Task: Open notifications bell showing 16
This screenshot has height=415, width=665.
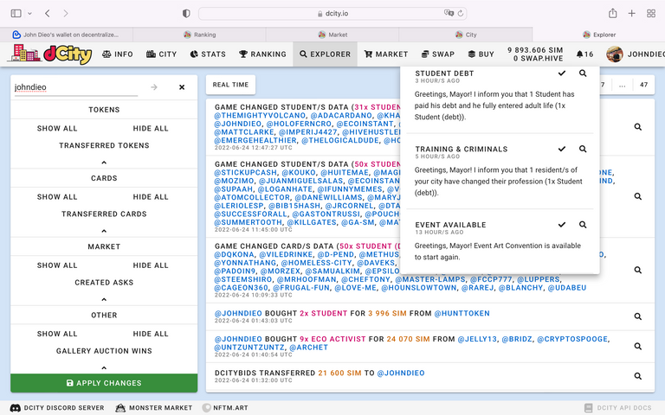Action: click(584, 54)
